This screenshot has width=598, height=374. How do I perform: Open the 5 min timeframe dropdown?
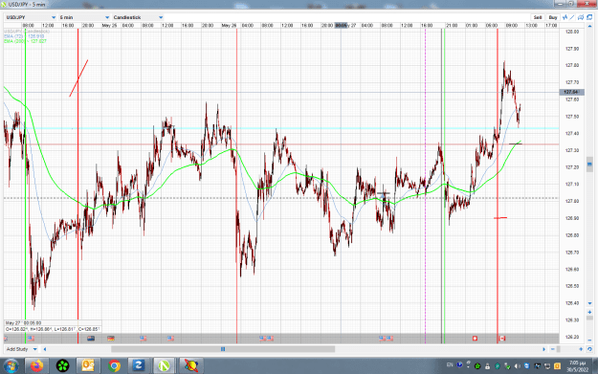tap(84, 17)
